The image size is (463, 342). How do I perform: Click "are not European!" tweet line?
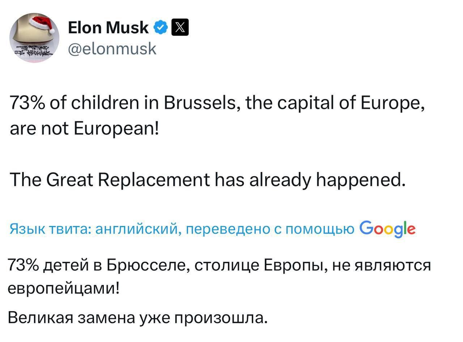coord(84,129)
